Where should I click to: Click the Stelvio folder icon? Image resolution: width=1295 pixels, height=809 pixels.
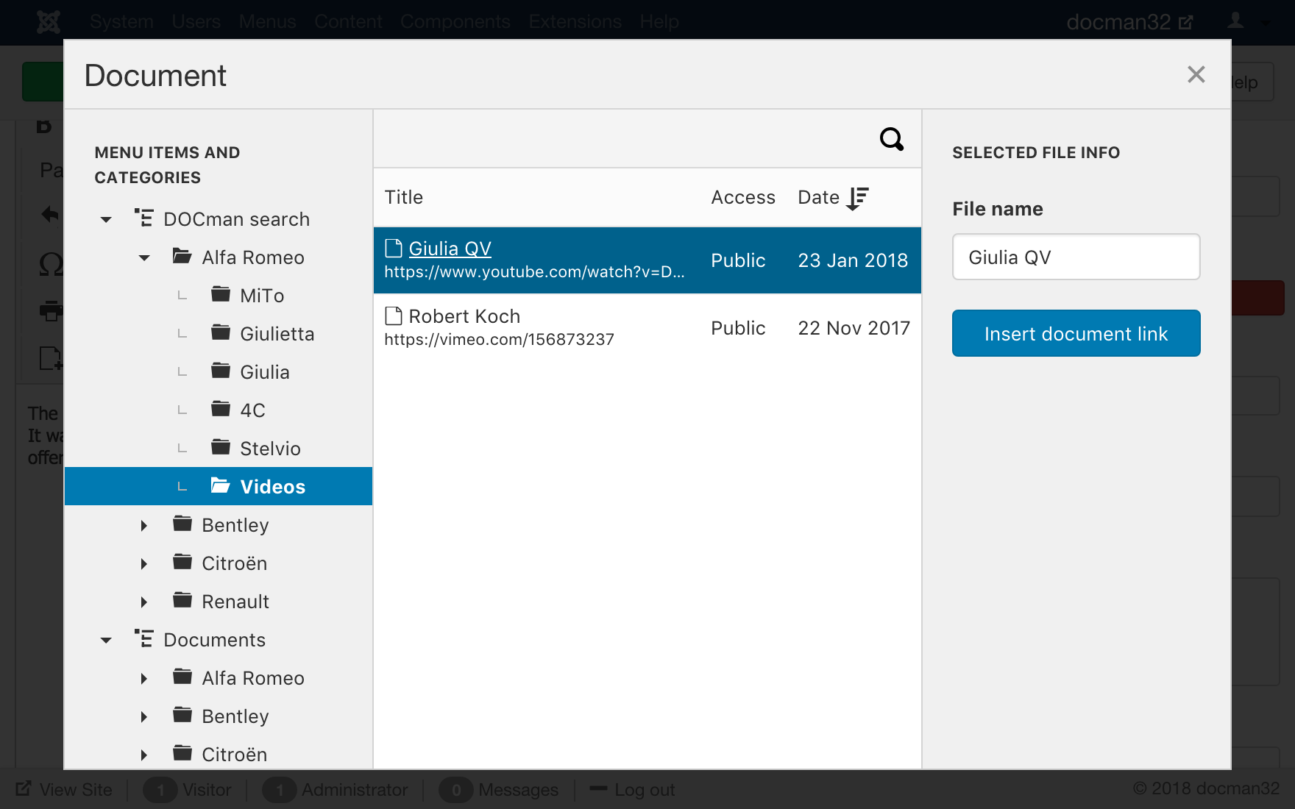tap(221, 448)
